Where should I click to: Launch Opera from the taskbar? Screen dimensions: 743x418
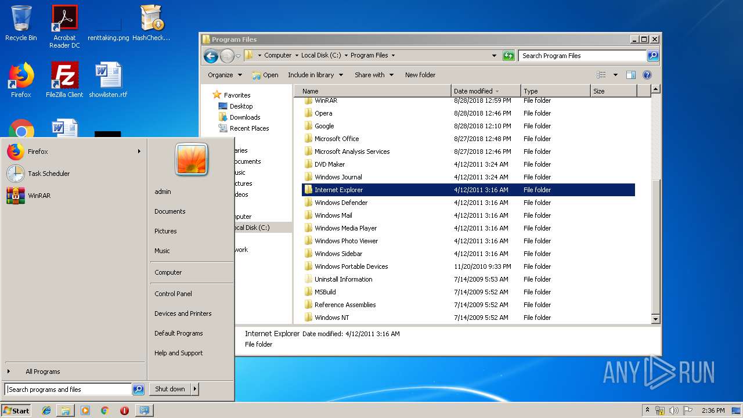pos(124,410)
